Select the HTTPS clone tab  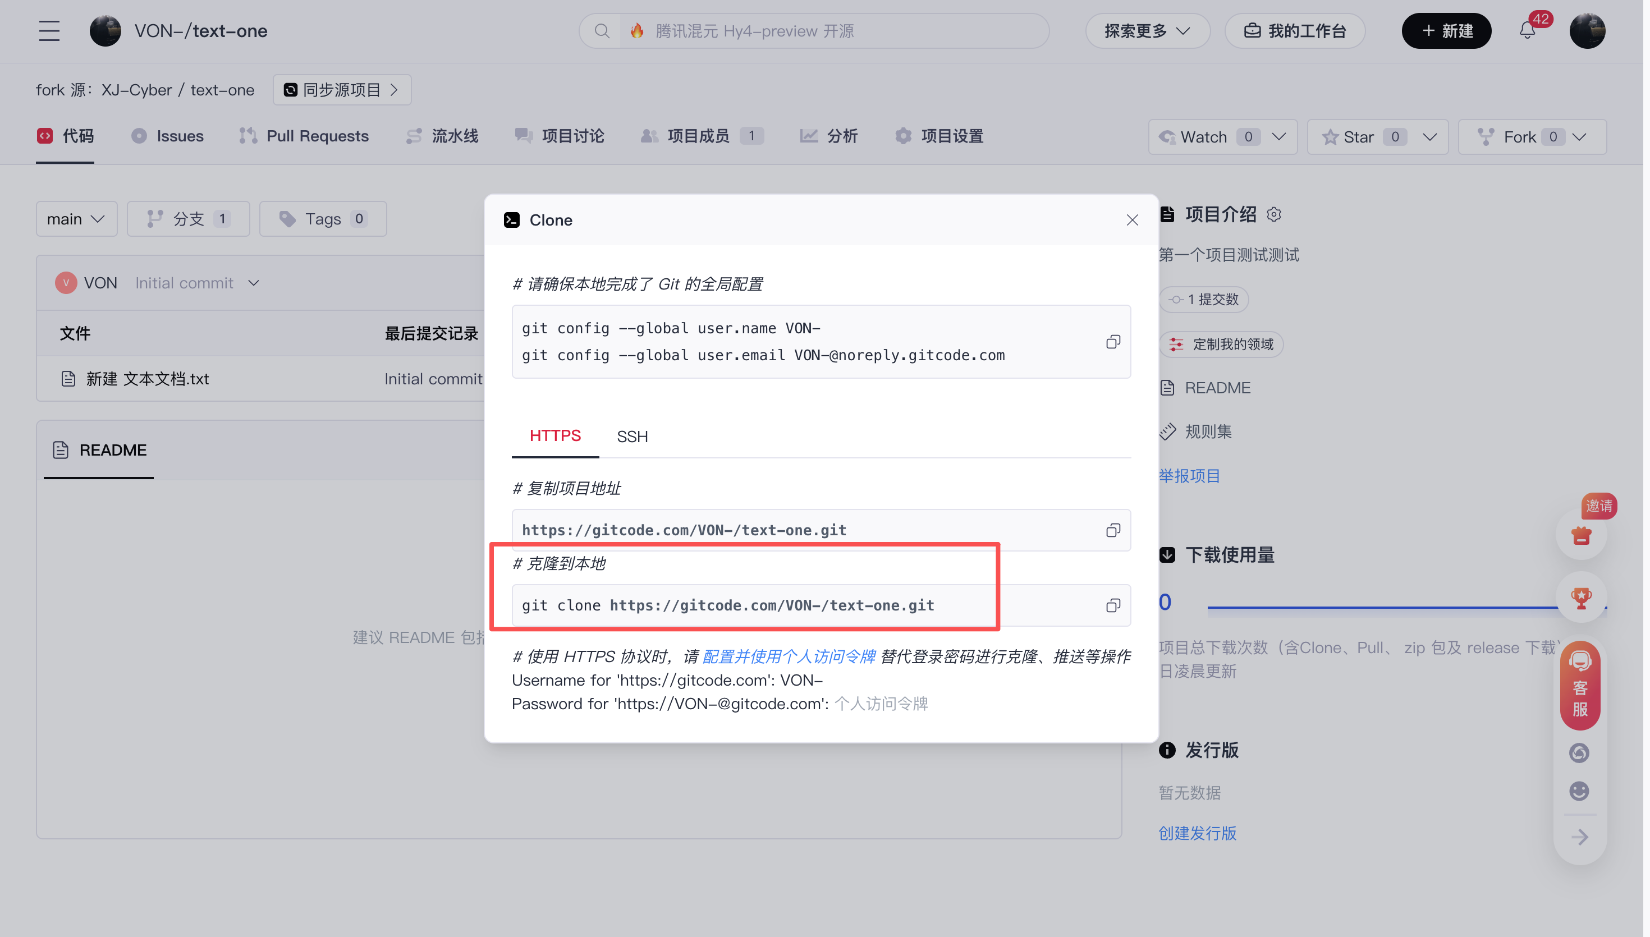(554, 437)
